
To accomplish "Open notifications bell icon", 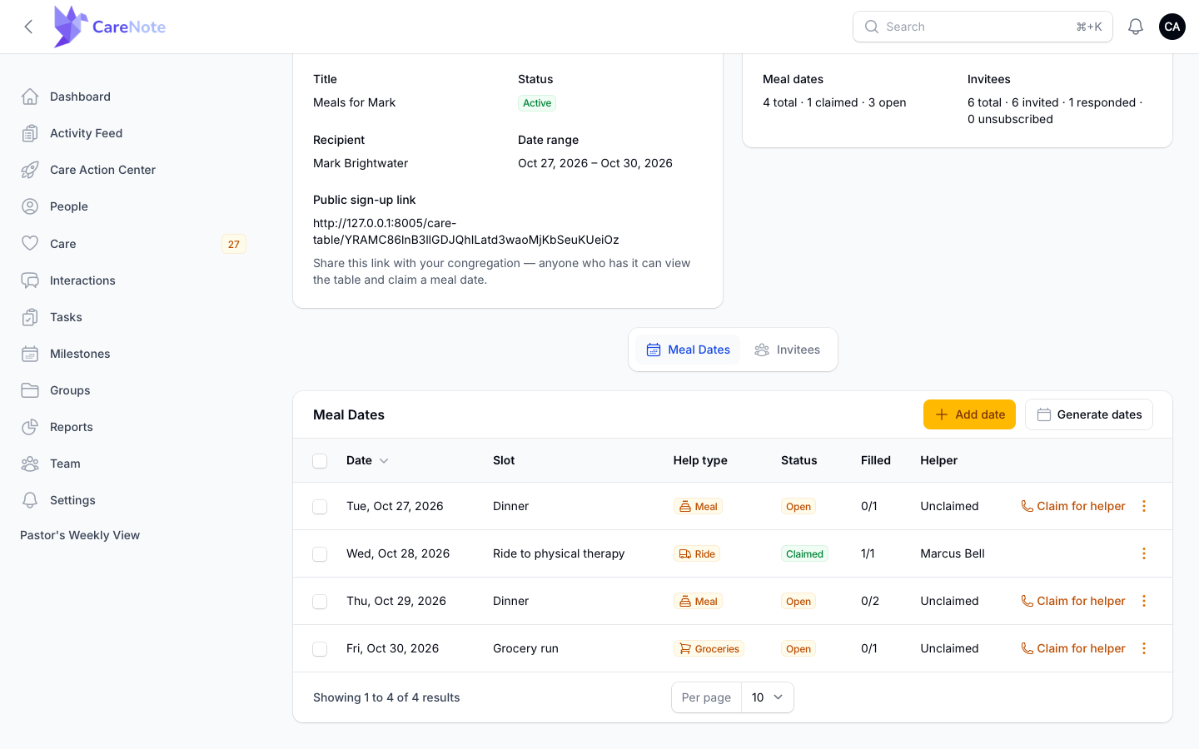I will click(x=1136, y=27).
